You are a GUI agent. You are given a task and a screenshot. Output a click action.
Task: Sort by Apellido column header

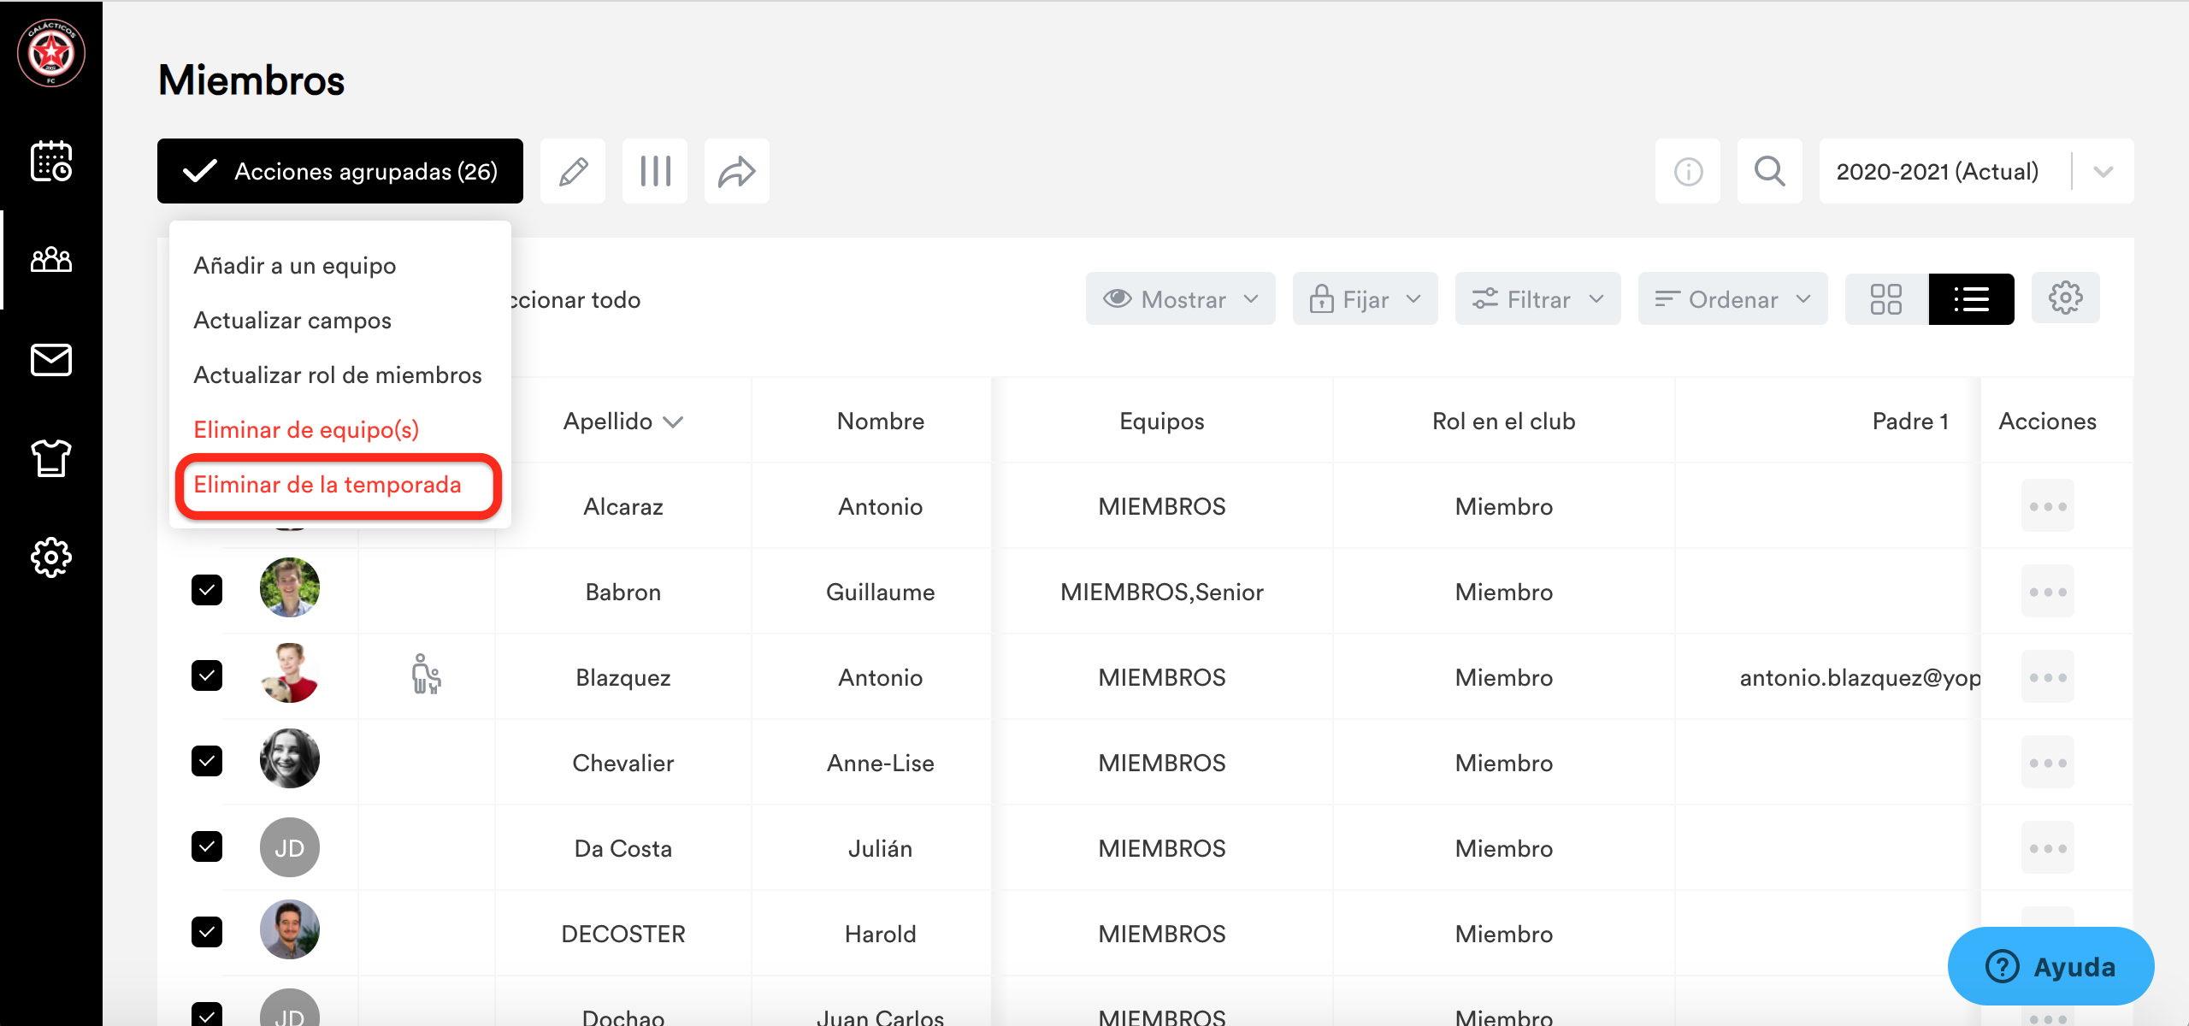[x=623, y=422]
